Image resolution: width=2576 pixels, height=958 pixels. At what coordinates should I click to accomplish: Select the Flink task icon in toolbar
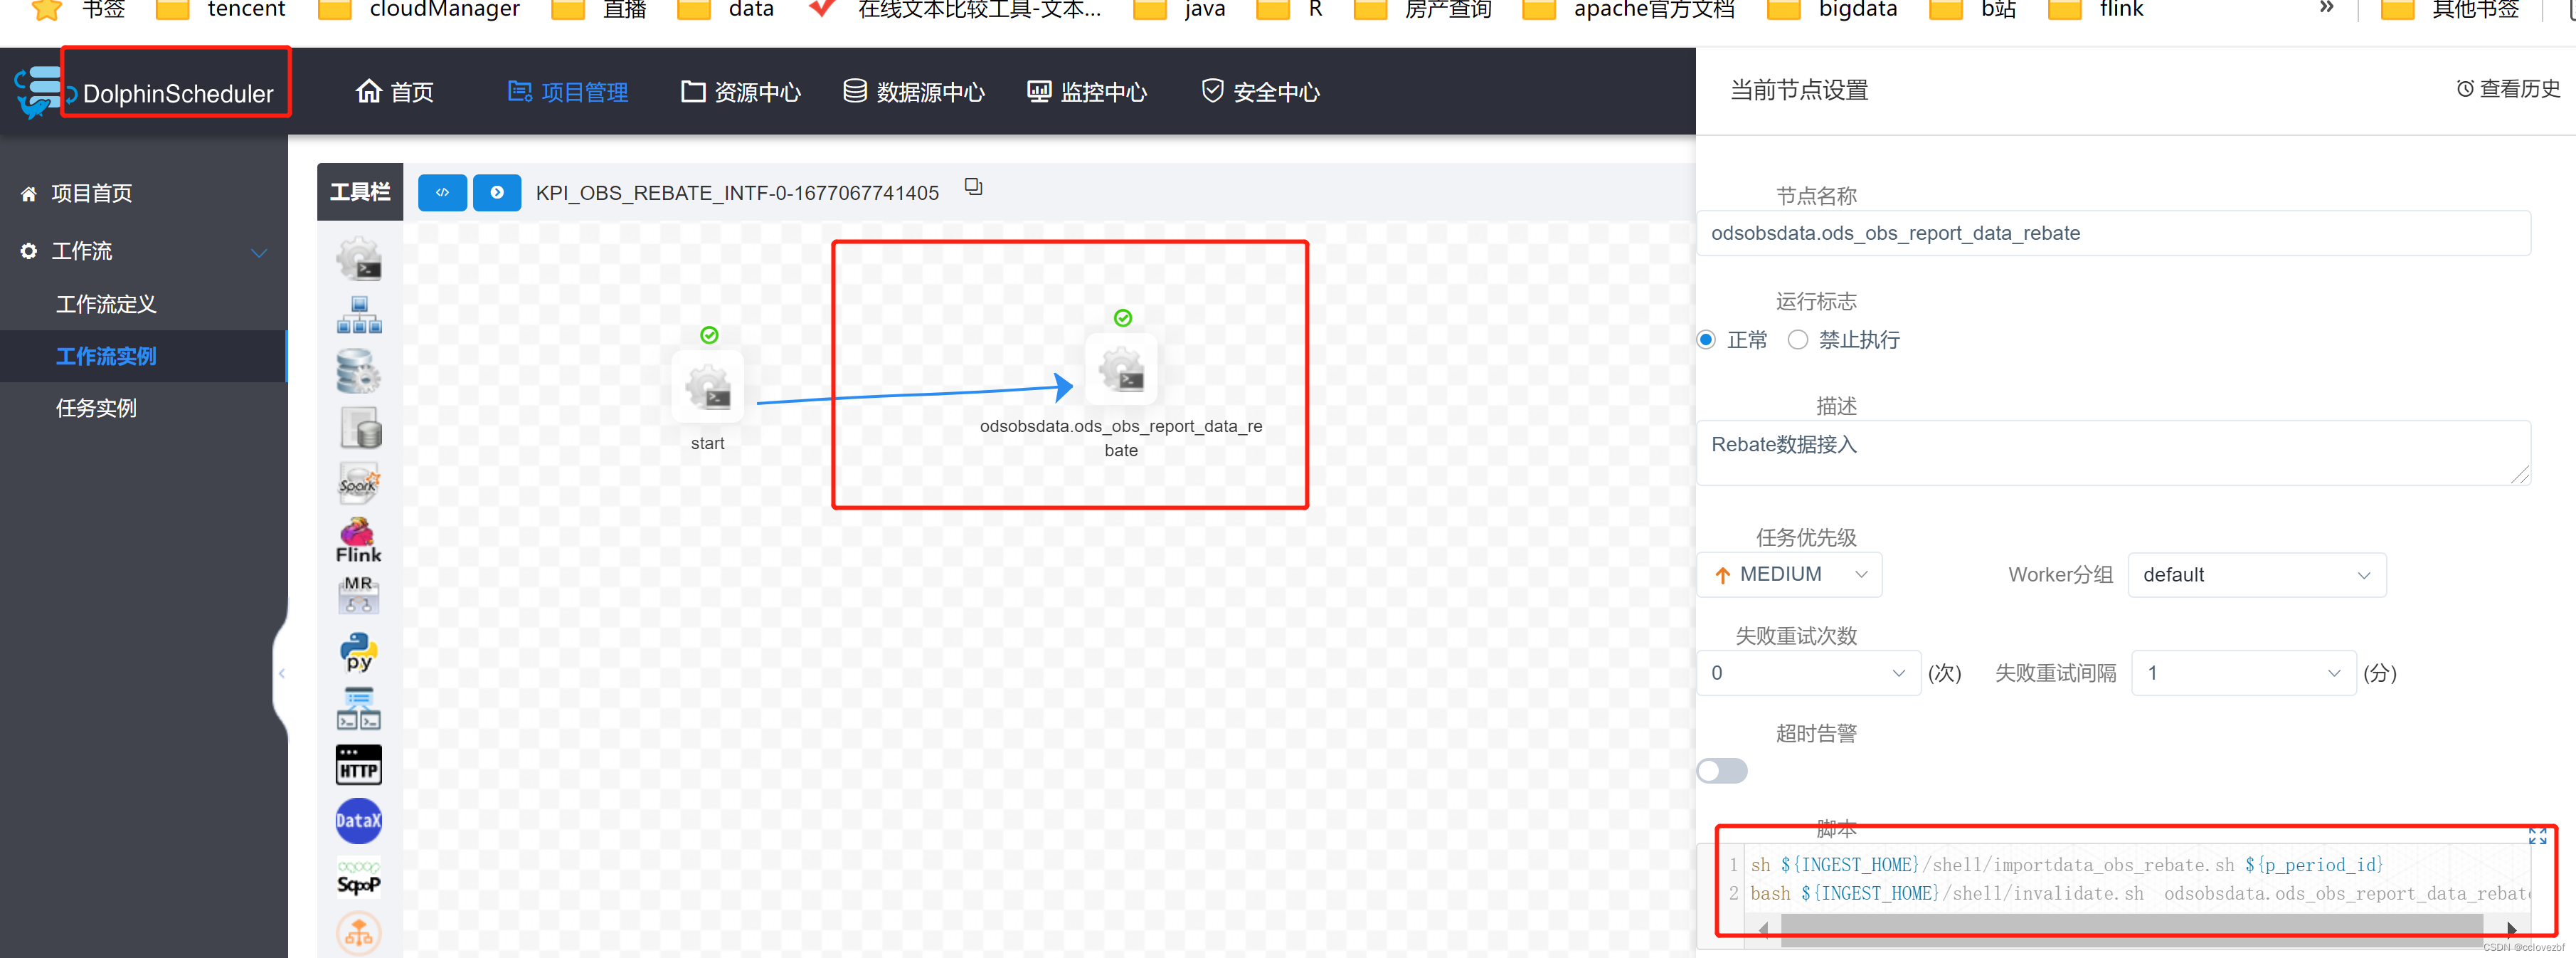pyautogui.click(x=358, y=540)
